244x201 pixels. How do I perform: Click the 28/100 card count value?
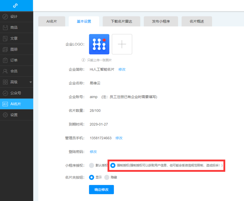tap(95, 111)
